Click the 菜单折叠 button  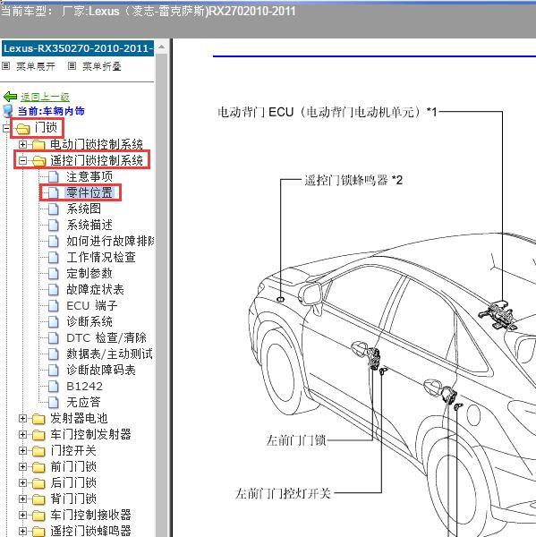pyautogui.click(x=102, y=66)
